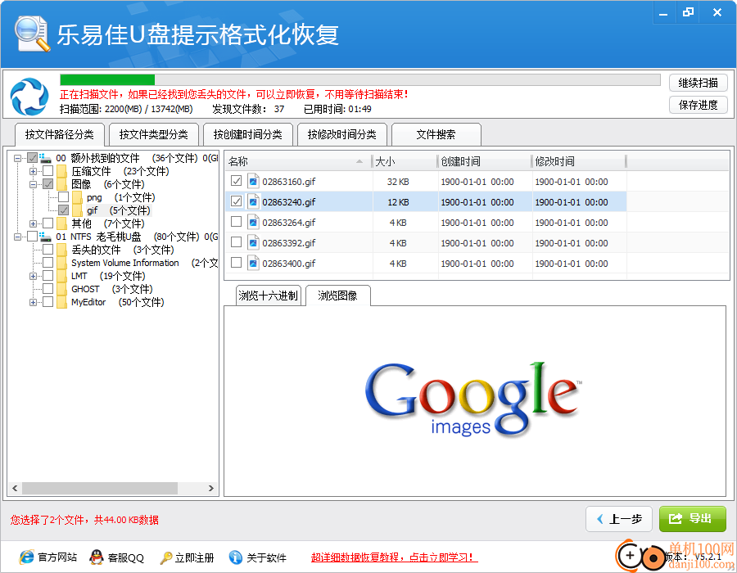Image resolution: width=737 pixels, height=573 pixels.
Task: Click the Google images preview picture
Action: click(472, 399)
